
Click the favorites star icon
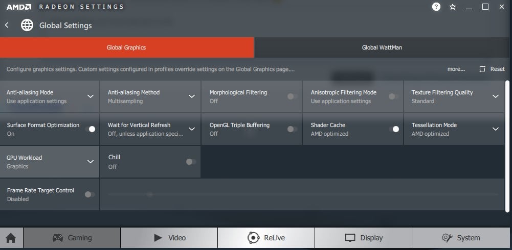click(453, 7)
